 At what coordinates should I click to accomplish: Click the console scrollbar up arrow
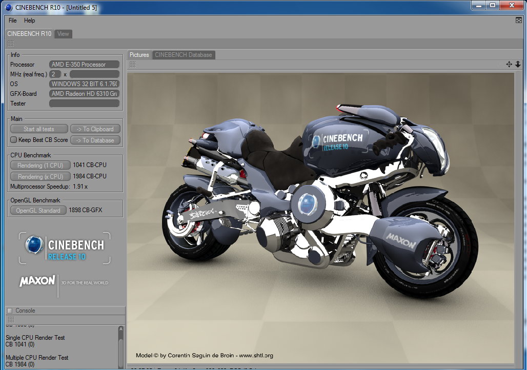pos(120,330)
